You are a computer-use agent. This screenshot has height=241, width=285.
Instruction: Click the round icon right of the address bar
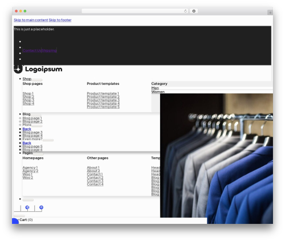click(194, 11)
